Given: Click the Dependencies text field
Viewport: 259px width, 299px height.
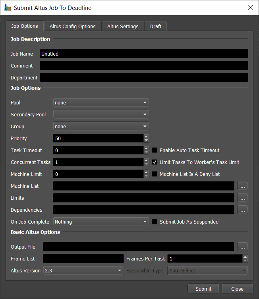Looking at the screenshot, I should pyautogui.click(x=143, y=210).
